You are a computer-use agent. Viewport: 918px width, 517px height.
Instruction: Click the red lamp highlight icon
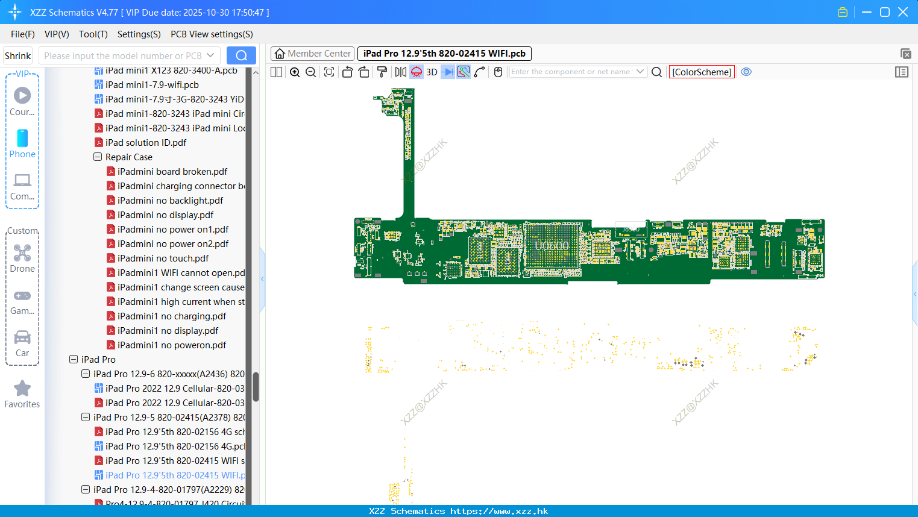pyautogui.click(x=417, y=72)
